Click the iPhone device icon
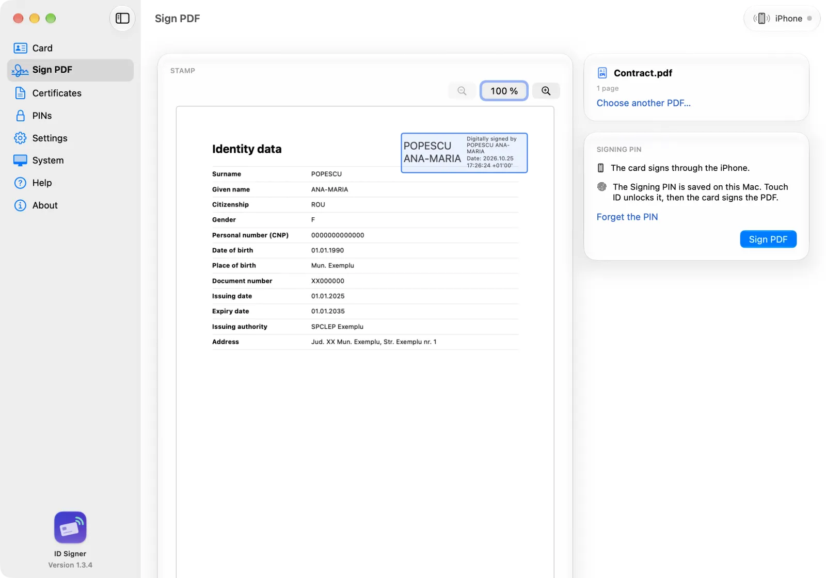 761,19
